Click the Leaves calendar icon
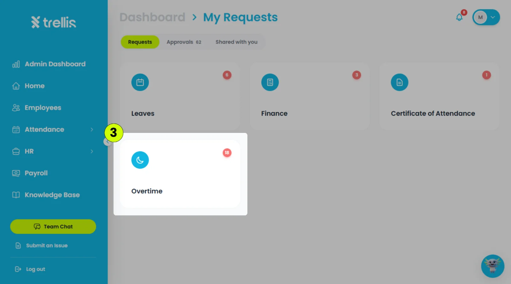511x284 pixels. pyautogui.click(x=140, y=83)
